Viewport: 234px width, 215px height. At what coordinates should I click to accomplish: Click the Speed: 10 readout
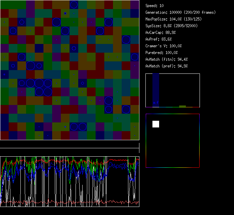(x=155, y=6)
